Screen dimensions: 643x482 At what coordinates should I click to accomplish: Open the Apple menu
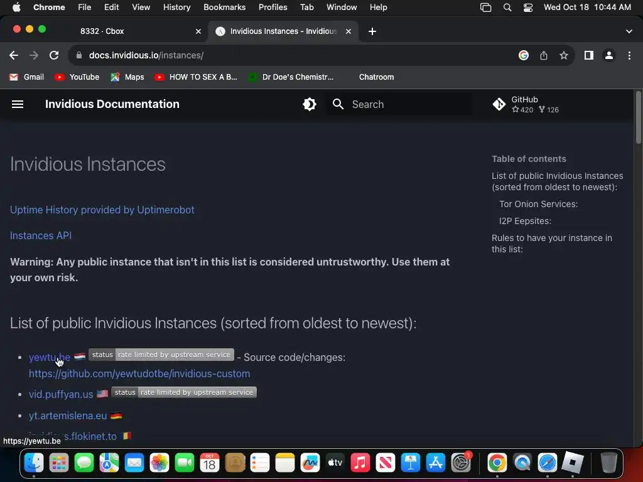click(16, 7)
